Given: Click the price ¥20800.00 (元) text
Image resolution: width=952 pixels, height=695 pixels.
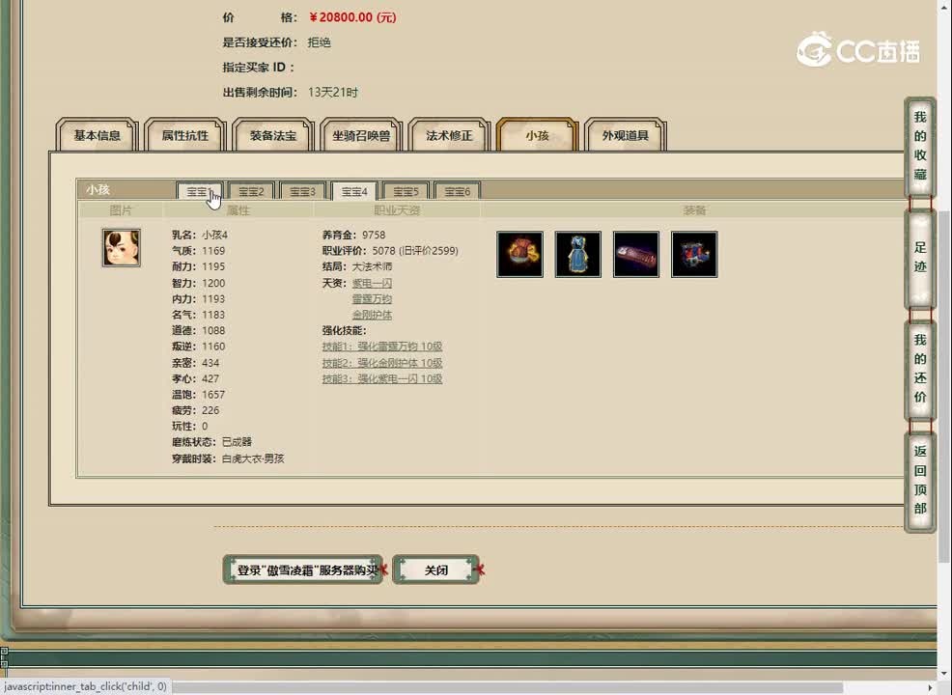Looking at the screenshot, I should (x=352, y=17).
